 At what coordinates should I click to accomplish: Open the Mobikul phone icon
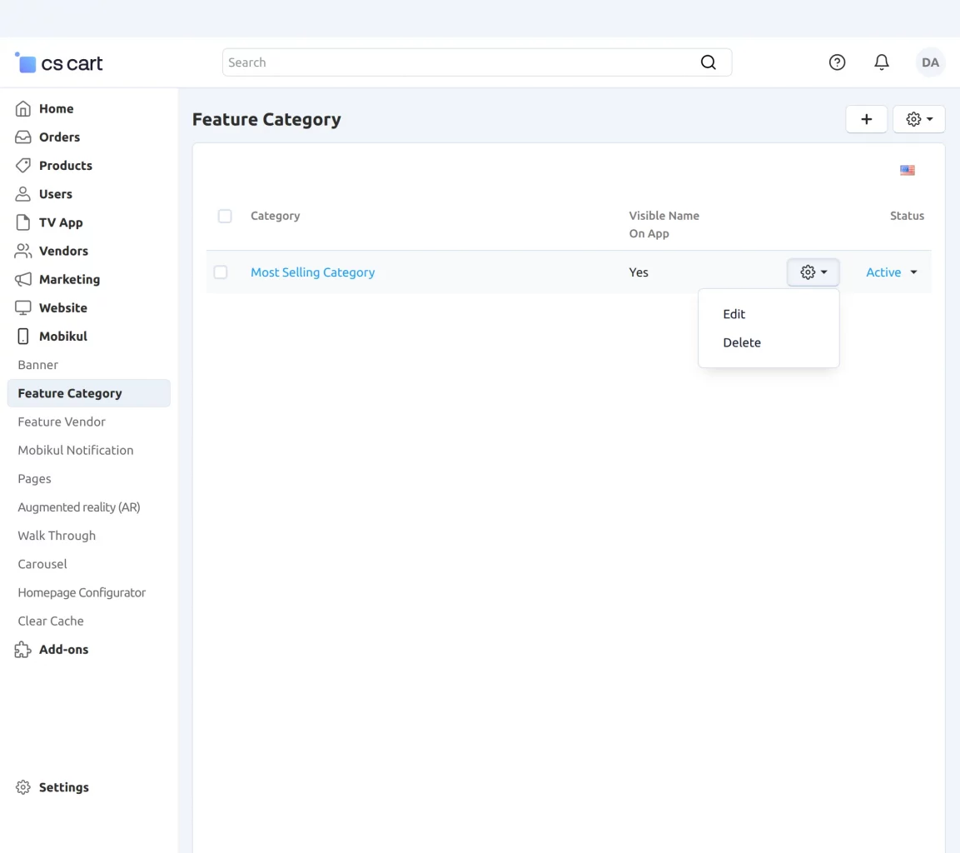click(23, 336)
